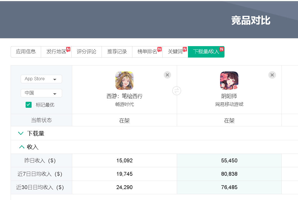Click the 近30日日均收入 ($) row label
Screen dimensions: 298x200
click(40, 187)
